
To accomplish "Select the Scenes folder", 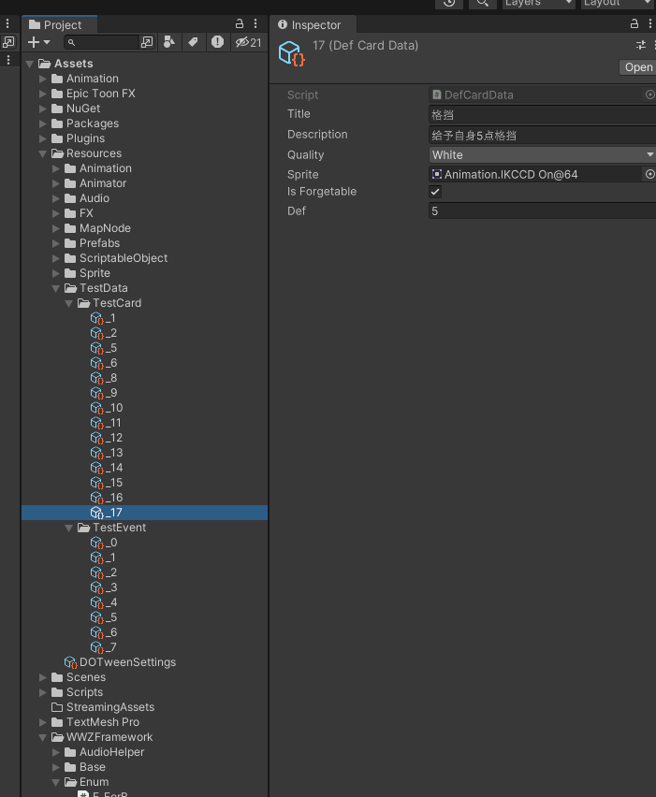I will click(x=79, y=677).
